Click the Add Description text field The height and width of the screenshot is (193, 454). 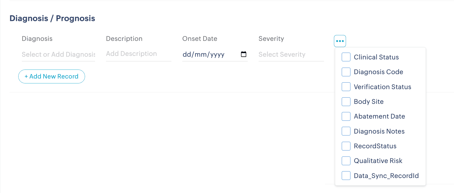click(138, 54)
